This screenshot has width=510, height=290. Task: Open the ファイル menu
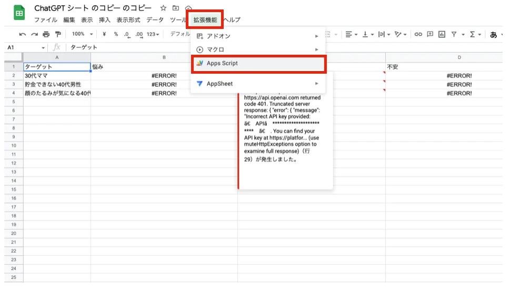click(x=46, y=20)
